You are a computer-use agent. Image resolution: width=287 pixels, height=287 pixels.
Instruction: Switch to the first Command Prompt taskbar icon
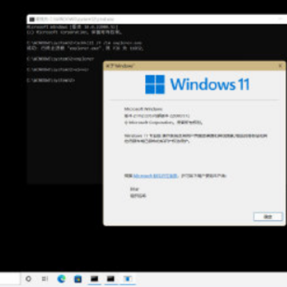coord(94,279)
